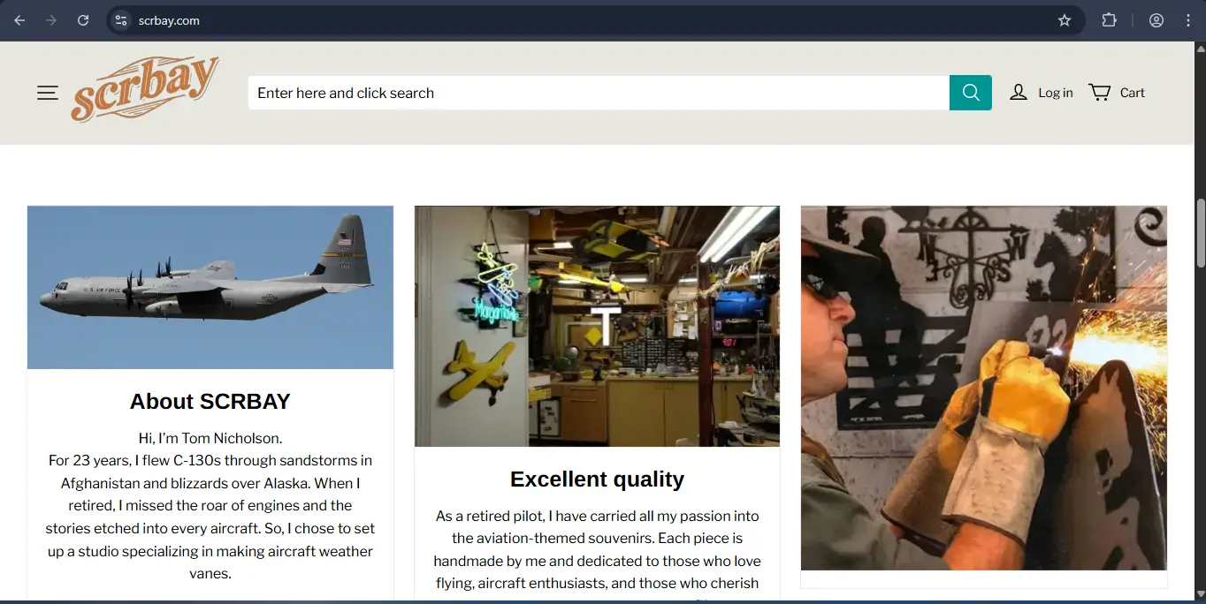Click the browser back arrow
This screenshot has width=1206, height=604.
(x=19, y=20)
